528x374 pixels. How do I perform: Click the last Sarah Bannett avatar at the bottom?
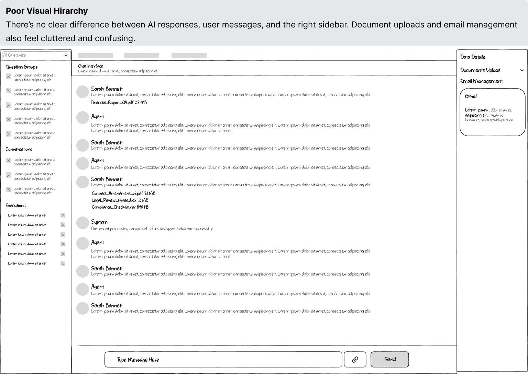coord(82,308)
